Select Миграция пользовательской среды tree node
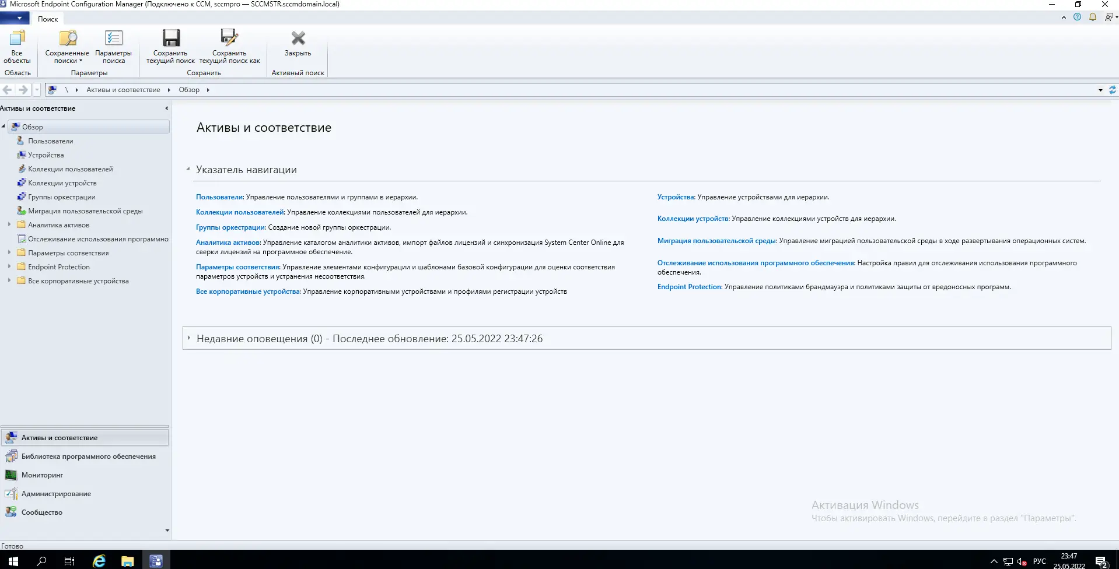Image resolution: width=1119 pixels, height=569 pixels. point(85,211)
